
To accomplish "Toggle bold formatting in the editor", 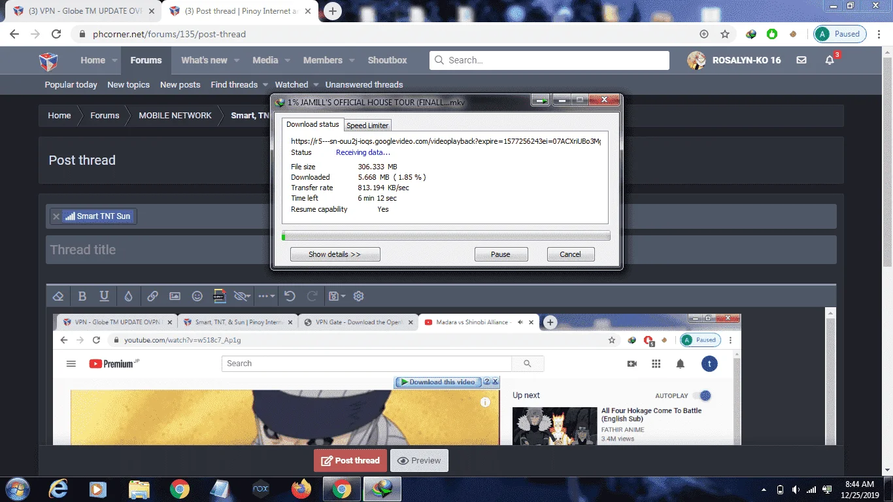I will point(82,296).
